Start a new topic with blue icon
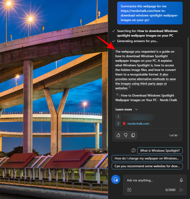This screenshot has width=190, height=199. tap(116, 180)
